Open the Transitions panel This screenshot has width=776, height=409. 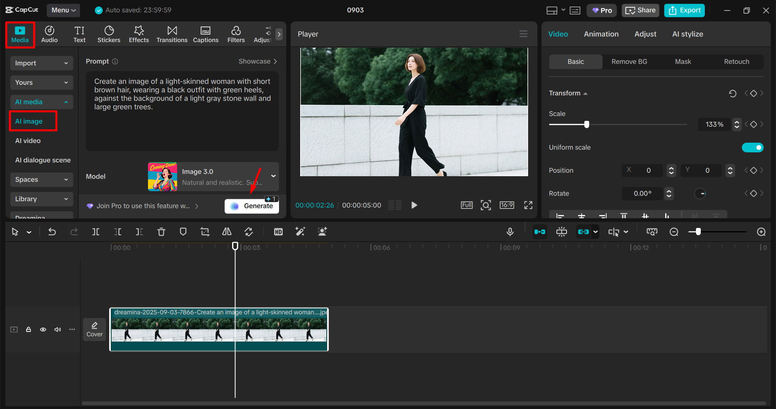tap(172, 34)
